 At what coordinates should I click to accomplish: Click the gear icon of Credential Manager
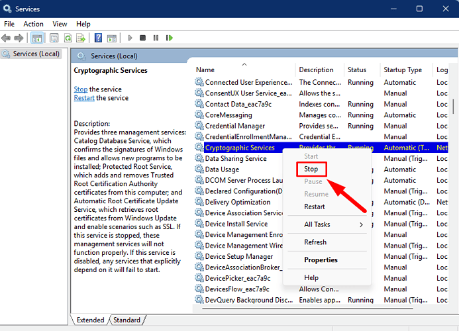click(x=199, y=126)
